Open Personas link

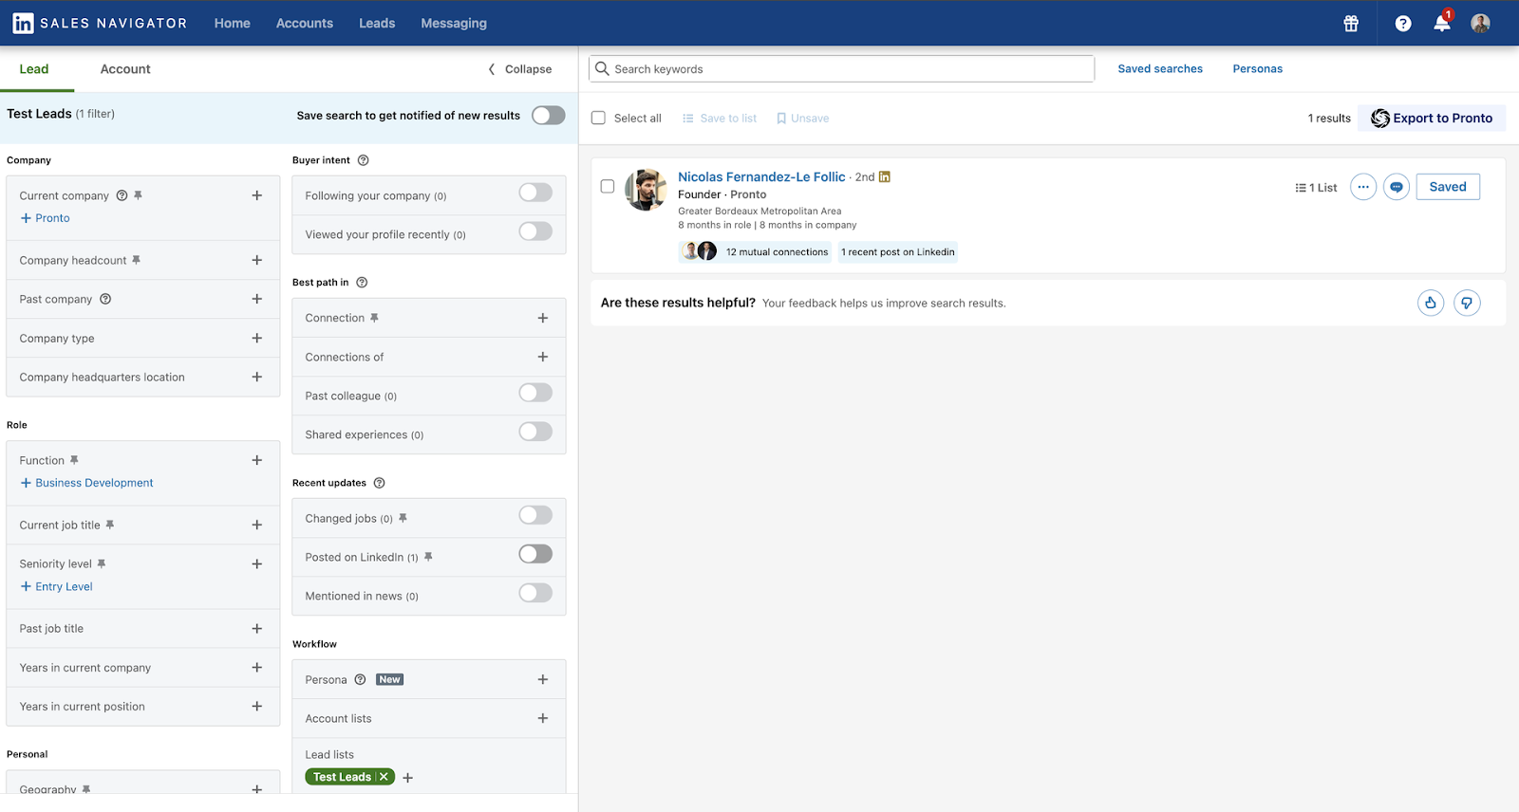[1258, 68]
